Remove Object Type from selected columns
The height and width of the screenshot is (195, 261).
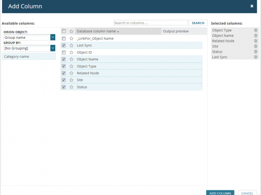coord(255,30)
